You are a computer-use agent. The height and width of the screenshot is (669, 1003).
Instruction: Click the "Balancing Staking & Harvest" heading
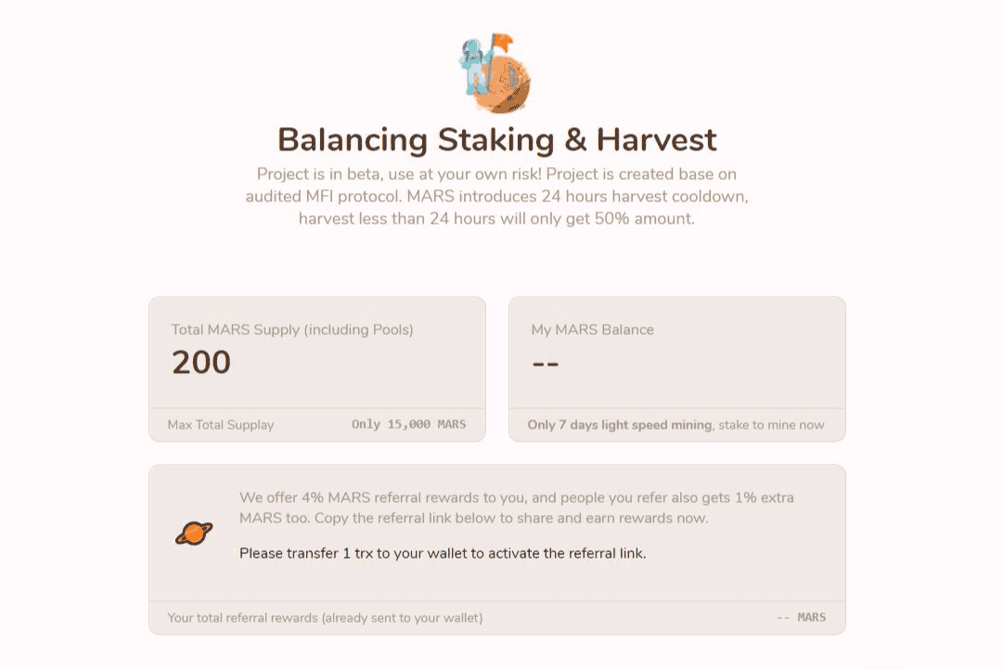(496, 140)
